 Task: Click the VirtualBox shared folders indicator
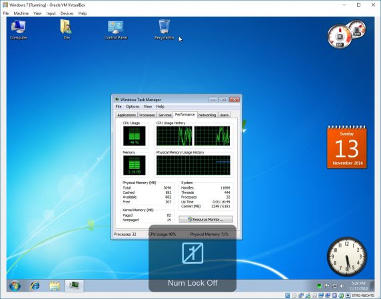pos(314,296)
